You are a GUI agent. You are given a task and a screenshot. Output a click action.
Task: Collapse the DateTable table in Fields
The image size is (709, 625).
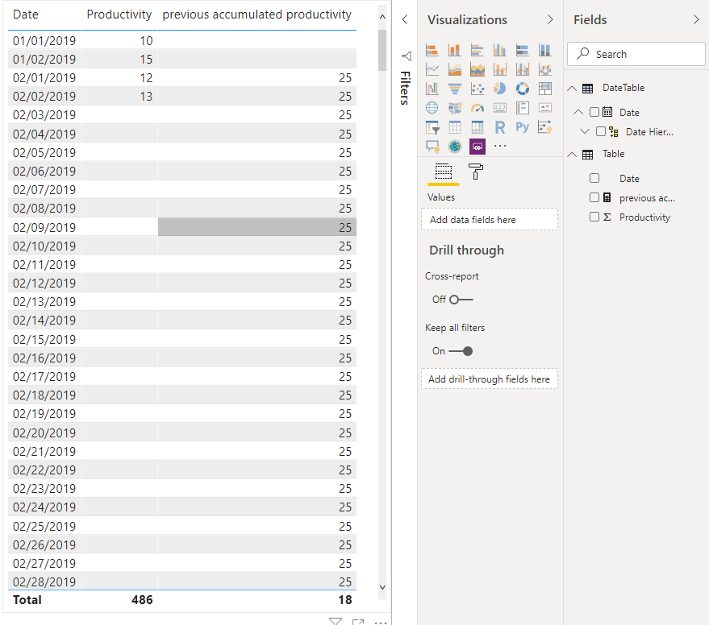click(x=572, y=89)
